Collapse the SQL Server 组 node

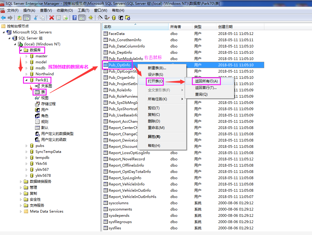pyautogui.click(x=9, y=38)
